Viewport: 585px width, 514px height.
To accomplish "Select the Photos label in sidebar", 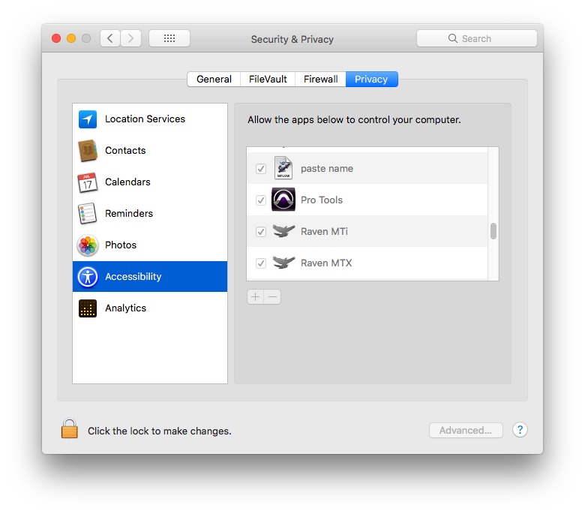I will tap(121, 245).
